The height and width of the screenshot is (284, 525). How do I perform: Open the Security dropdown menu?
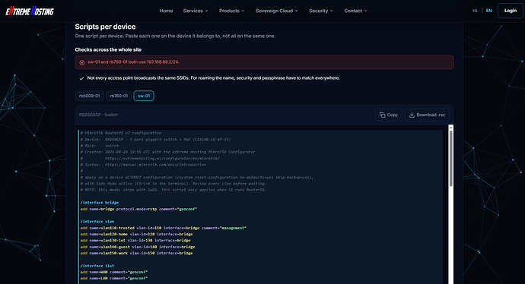coord(321,11)
